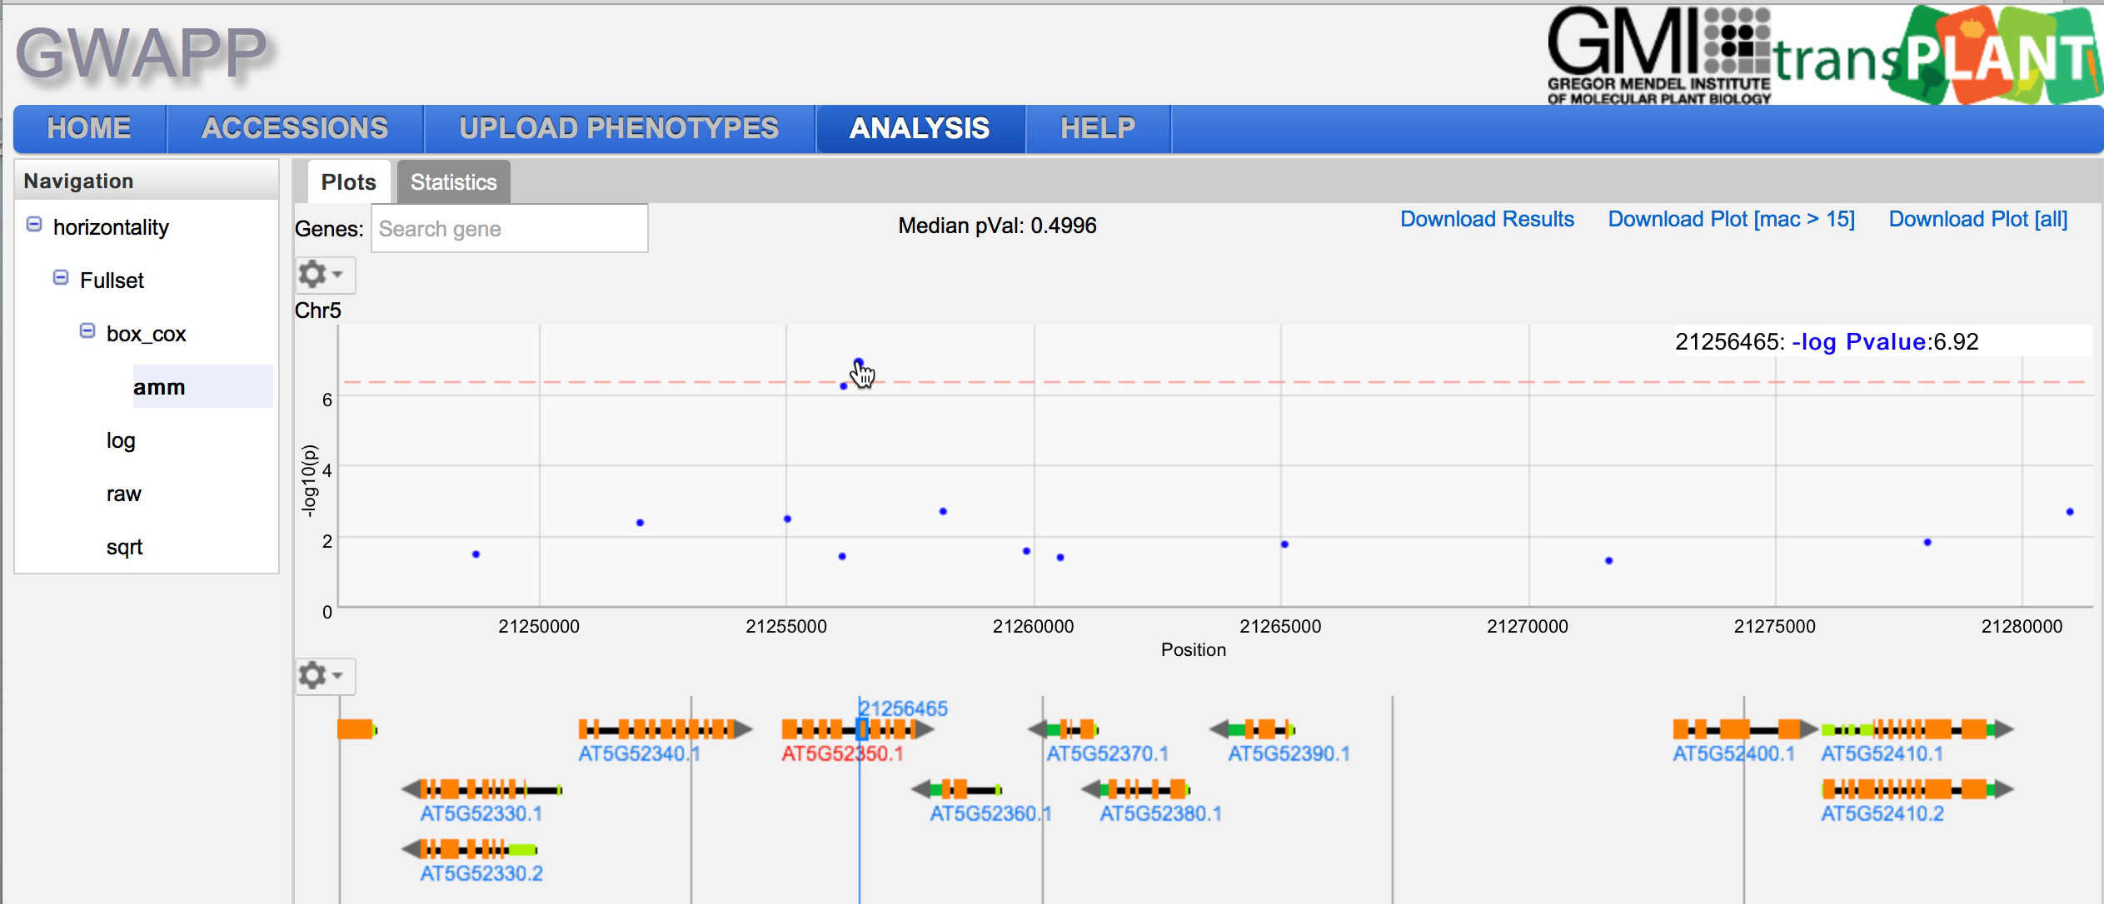
Task: Collapse the horizontality tree node
Action: (x=34, y=225)
